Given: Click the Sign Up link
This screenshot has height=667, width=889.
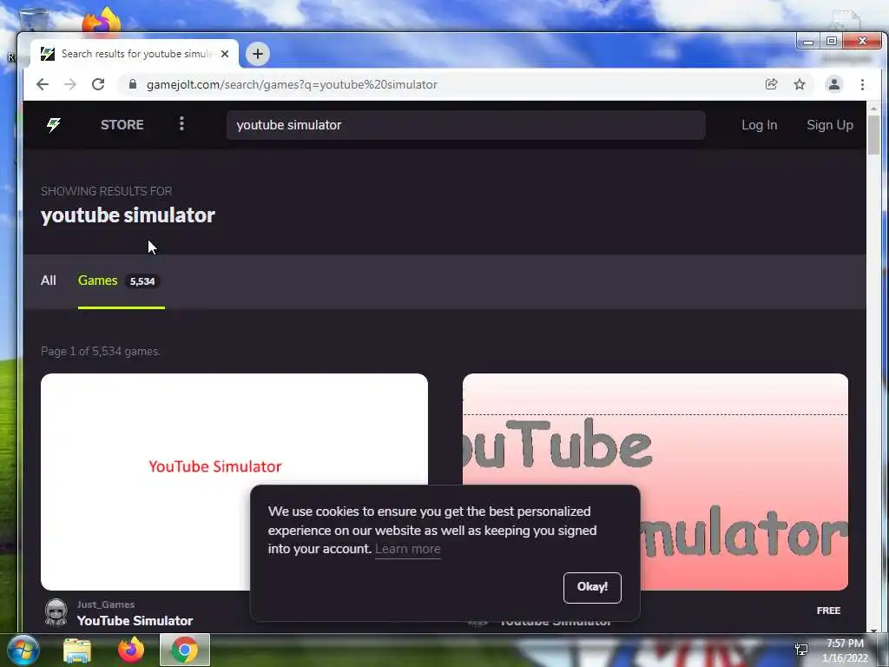Looking at the screenshot, I should [x=829, y=125].
